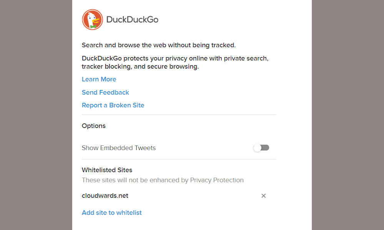
Task: Click the DuckDuckGo wordmark text
Action: (x=133, y=20)
